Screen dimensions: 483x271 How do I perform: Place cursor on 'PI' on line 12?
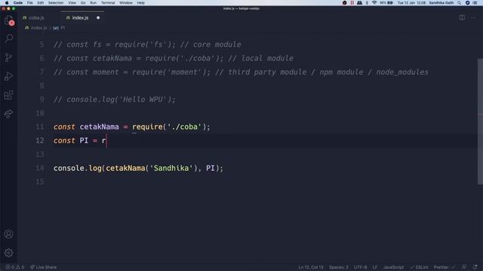coord(84,141)
